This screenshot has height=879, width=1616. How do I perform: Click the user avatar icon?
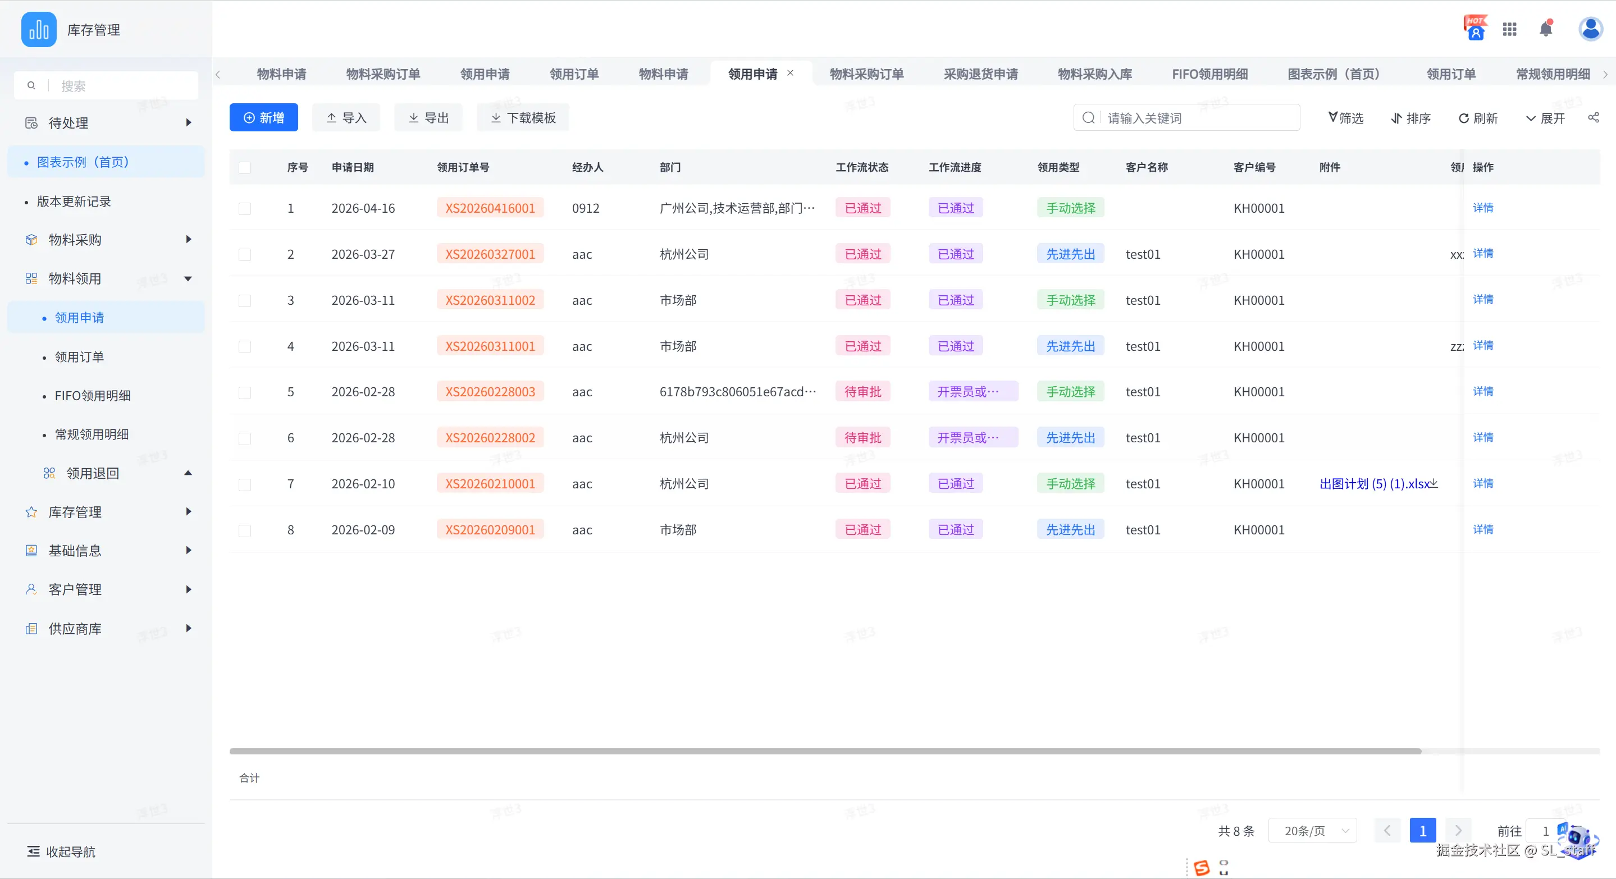pos(1590,29)
